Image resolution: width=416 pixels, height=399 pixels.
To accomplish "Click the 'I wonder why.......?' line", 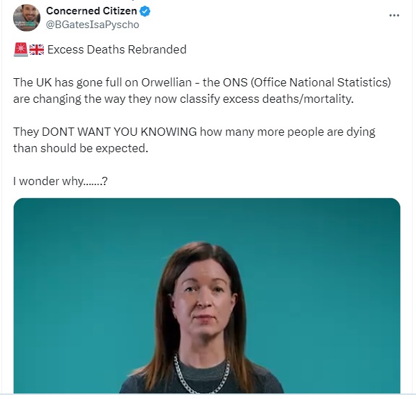I will (60, 181).
